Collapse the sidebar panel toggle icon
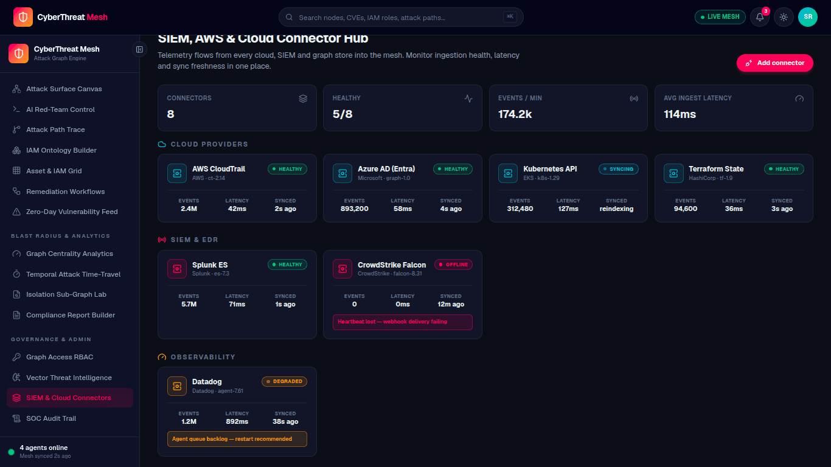 click(139, 49)
